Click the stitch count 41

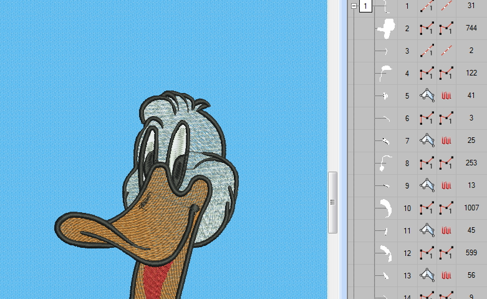coord(471,95)
